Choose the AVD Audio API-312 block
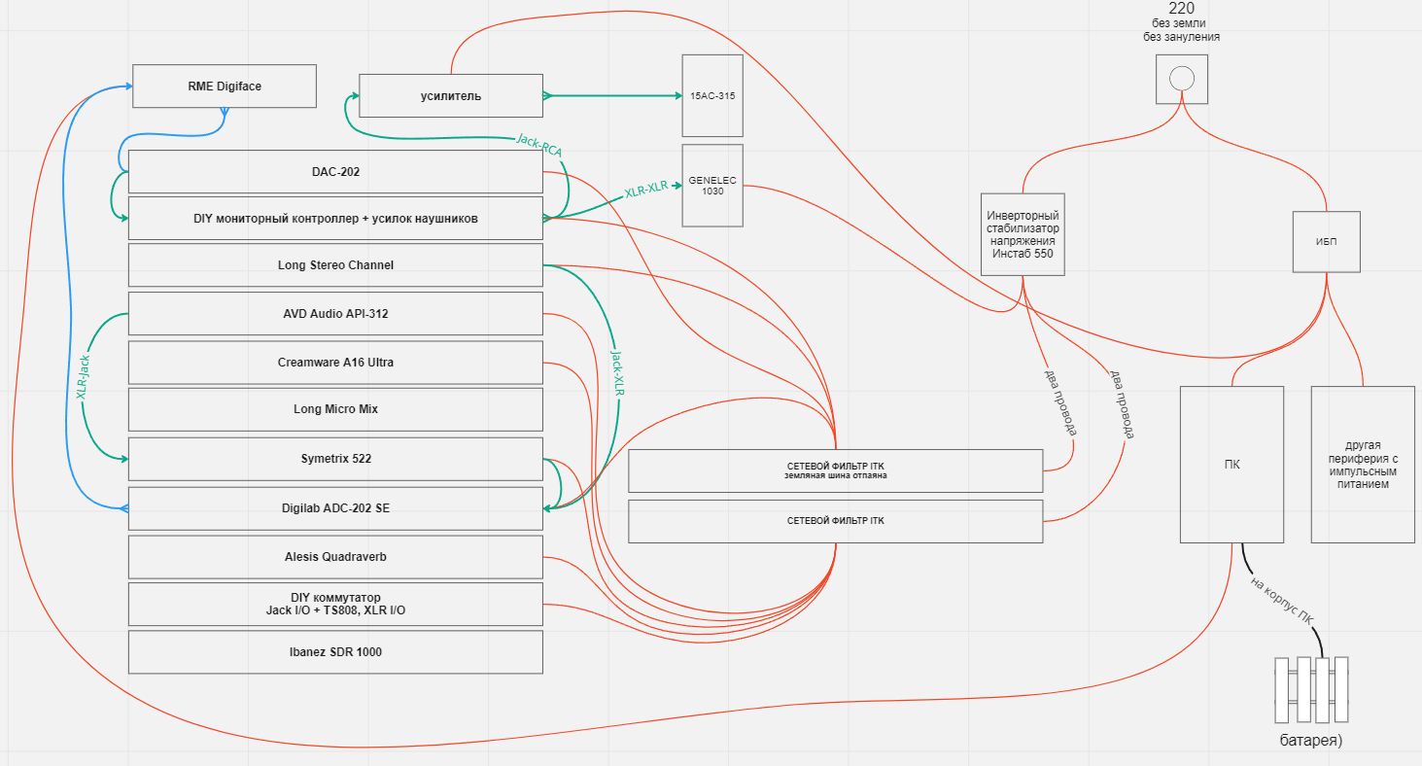Screen dimensions: 1422x766 point(335,314)
